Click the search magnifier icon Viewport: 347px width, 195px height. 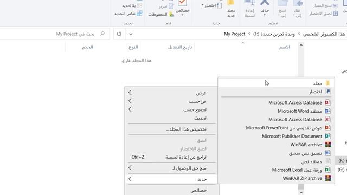coord(102,34)
